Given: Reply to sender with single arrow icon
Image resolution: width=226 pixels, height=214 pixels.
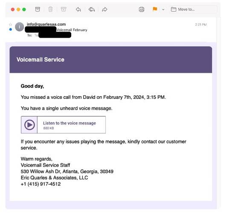Looking at the screenshot, I should pos(78,9).
